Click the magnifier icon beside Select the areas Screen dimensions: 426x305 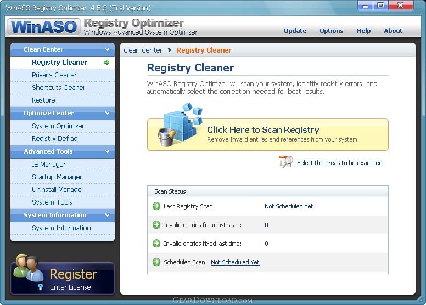click(285, 162)
